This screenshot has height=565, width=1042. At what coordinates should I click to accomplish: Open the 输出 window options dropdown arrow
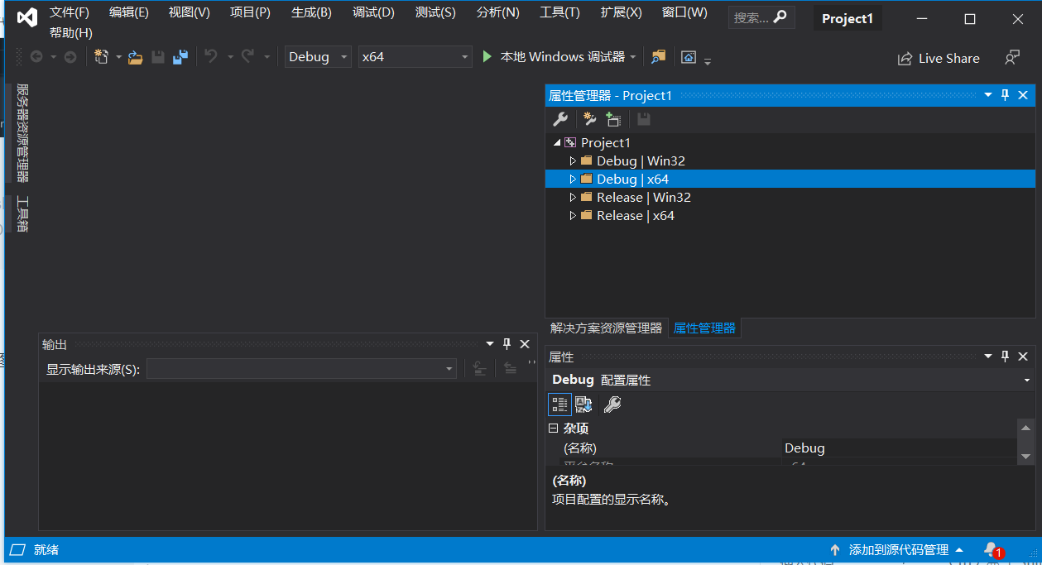click(490, 344)
